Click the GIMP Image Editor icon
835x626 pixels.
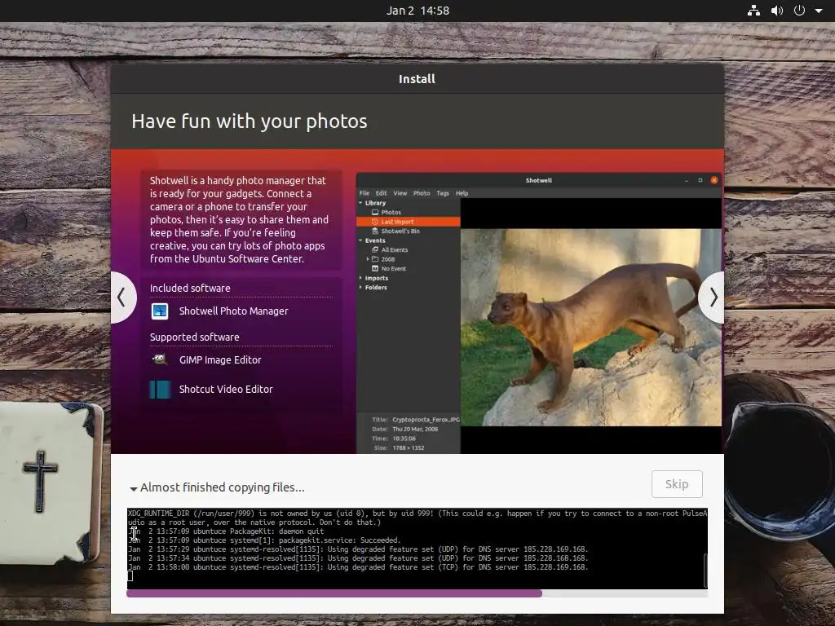pyautogui.click(x=160, y=359)
